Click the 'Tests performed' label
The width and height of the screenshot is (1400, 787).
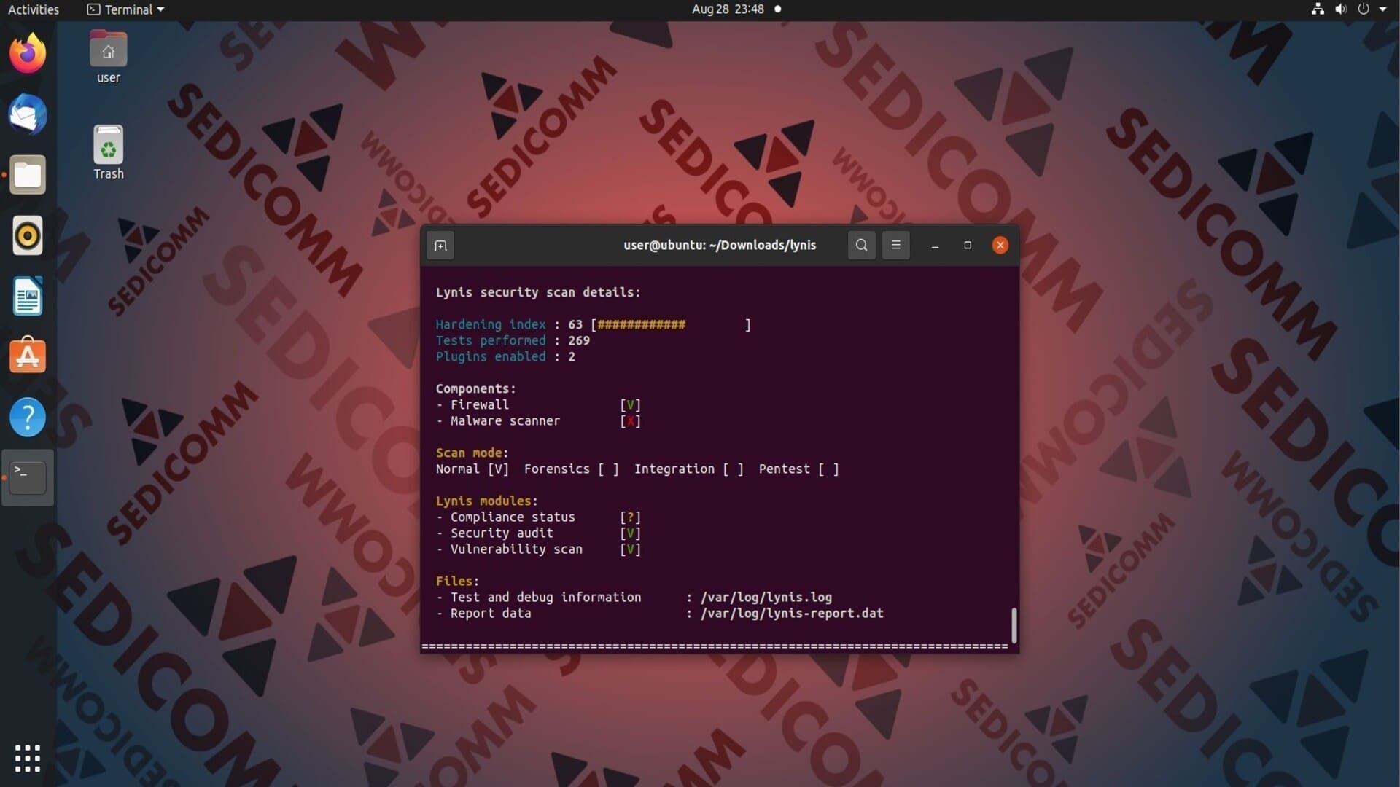pyautogui.click(x=491, y=341)
